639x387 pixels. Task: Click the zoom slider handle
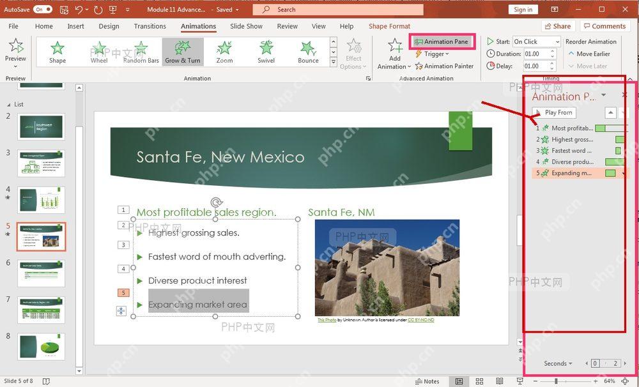click(557, 381)
